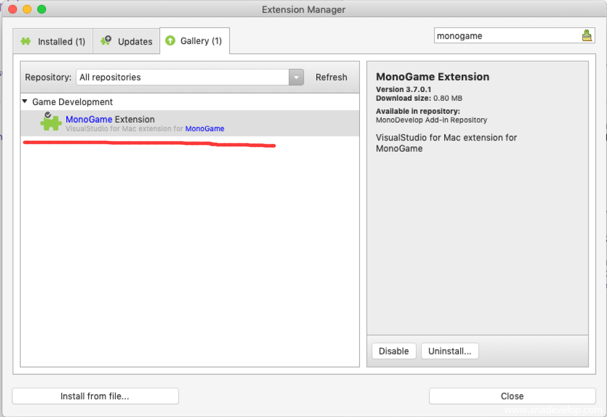Click the Refresh button
Image resolution: width=607 pixels, height=417 pixels.
[x=331, y=77]
